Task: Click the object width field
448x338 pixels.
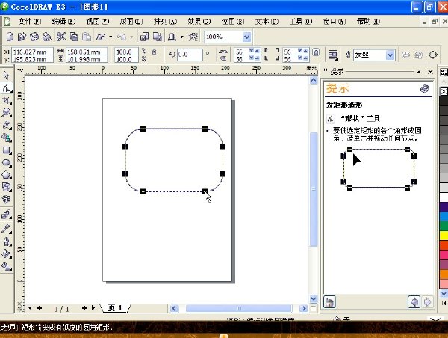Action: pos(87,52)
